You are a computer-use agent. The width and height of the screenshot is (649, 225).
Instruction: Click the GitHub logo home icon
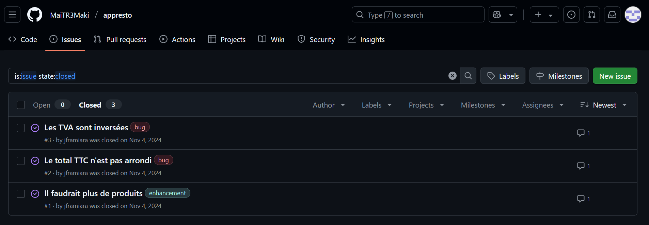[x=35, y=15]
